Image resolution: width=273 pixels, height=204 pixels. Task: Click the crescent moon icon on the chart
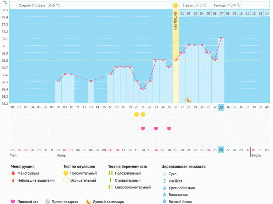pos(189,100)
